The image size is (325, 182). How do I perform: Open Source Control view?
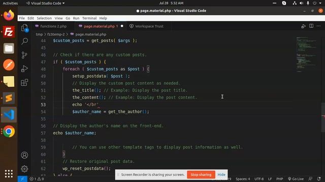point(24,55)
